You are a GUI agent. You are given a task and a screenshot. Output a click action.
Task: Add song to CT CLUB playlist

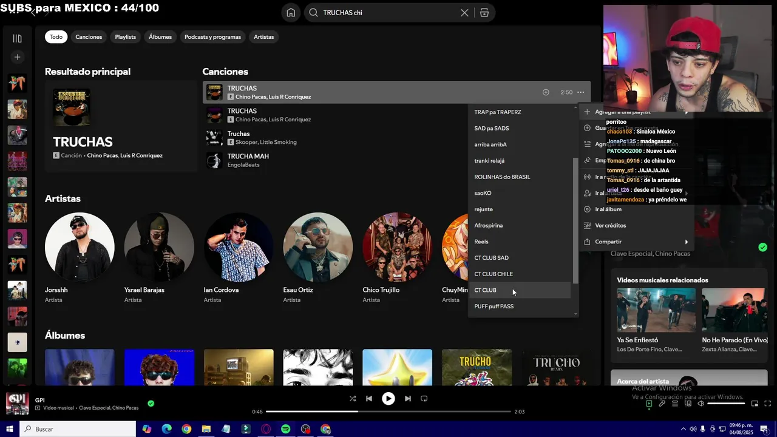click(520, 290)
